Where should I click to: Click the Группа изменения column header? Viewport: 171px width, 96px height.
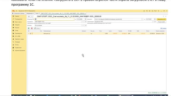pyautogui.click(x=160, y=31)
